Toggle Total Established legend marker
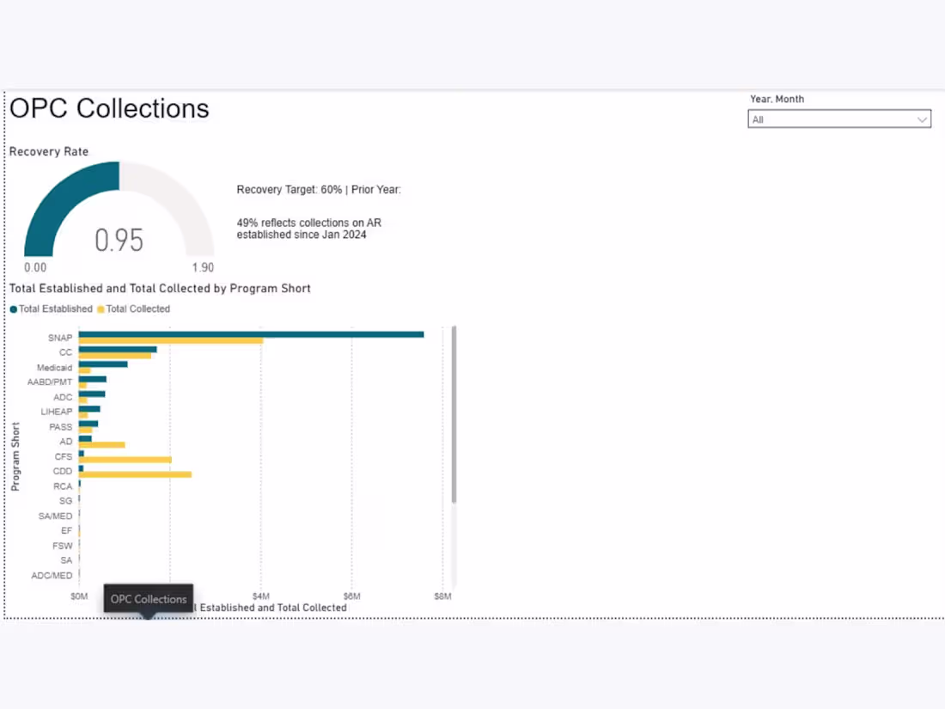This screenshot has height=709, width=945. [x=13, y=309]
